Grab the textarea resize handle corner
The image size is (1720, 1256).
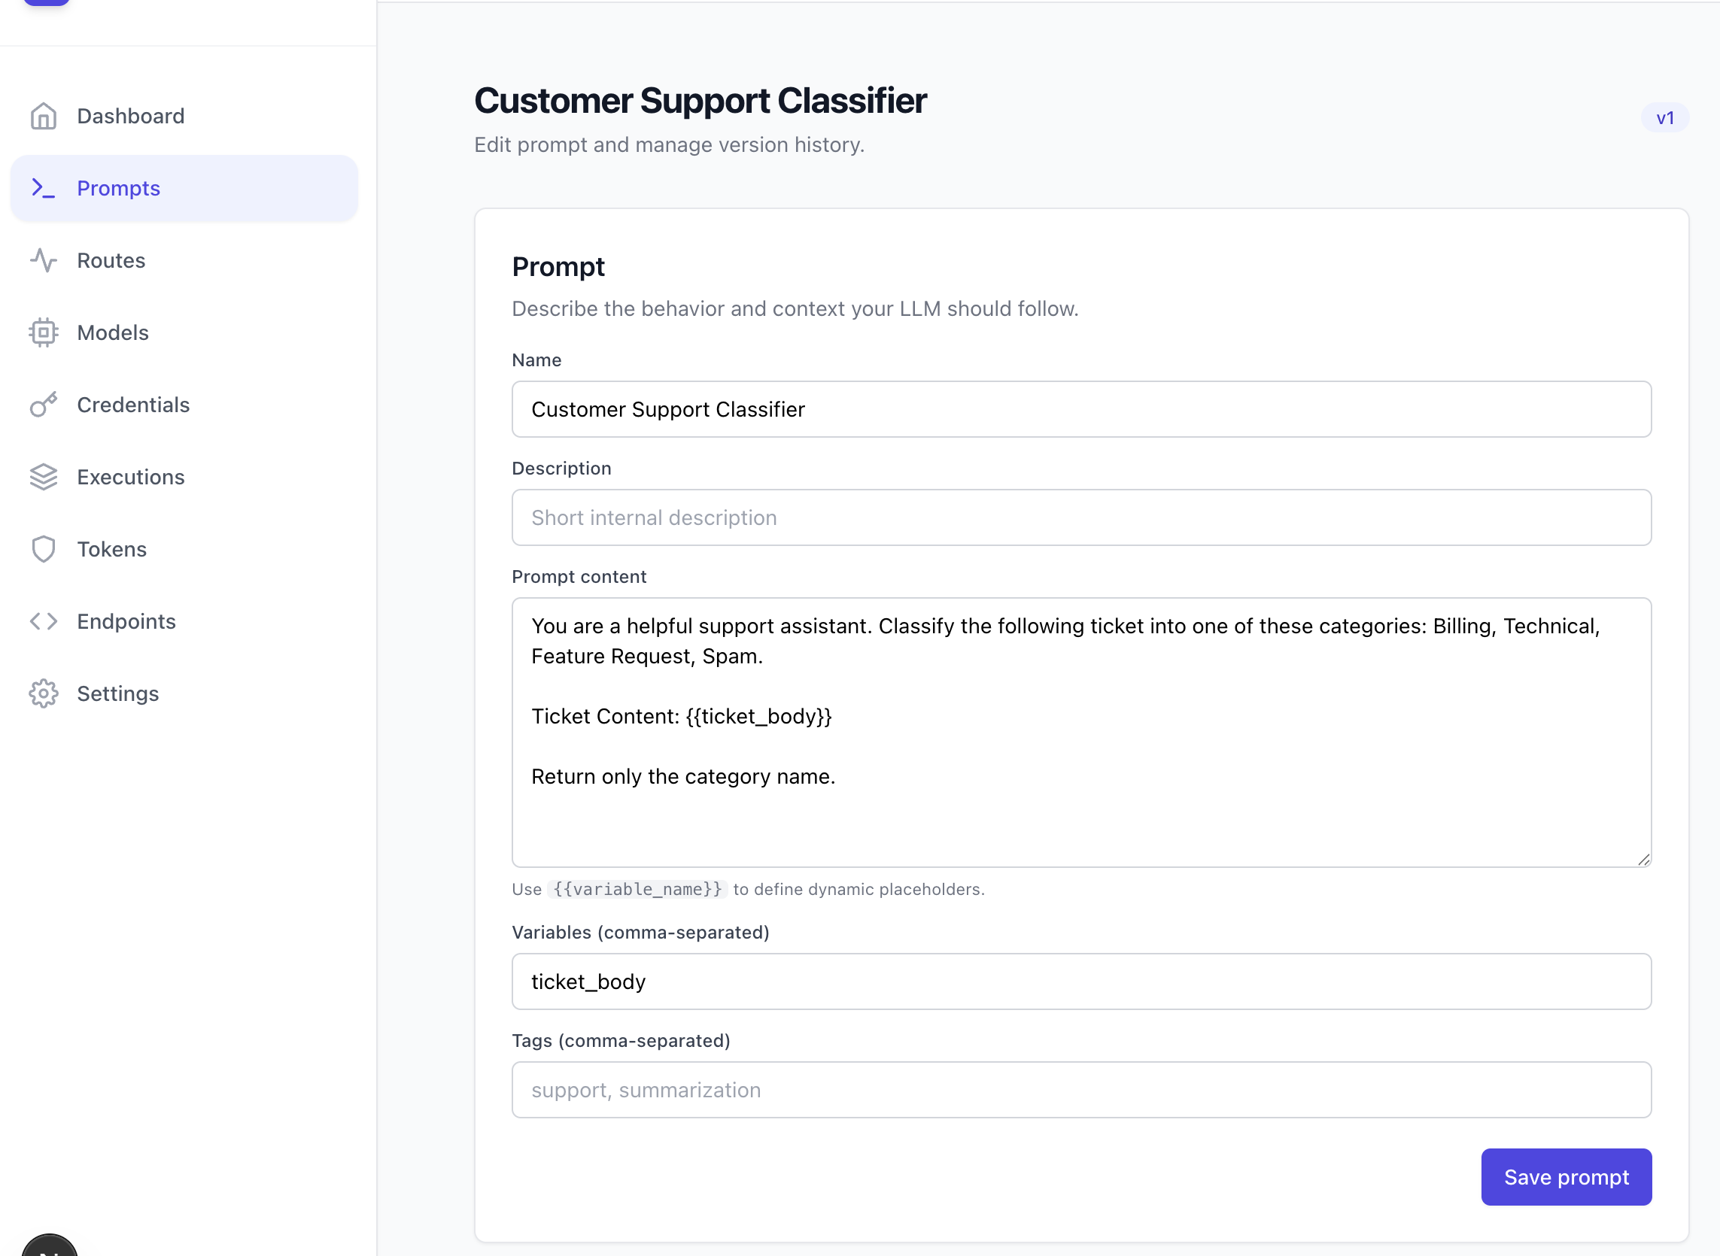(1643, 860)
